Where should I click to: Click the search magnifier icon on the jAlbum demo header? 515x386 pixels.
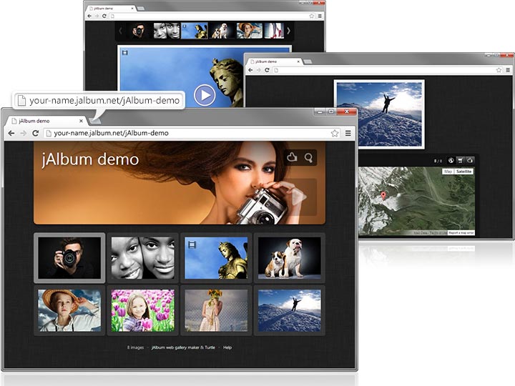pos(308,158)
